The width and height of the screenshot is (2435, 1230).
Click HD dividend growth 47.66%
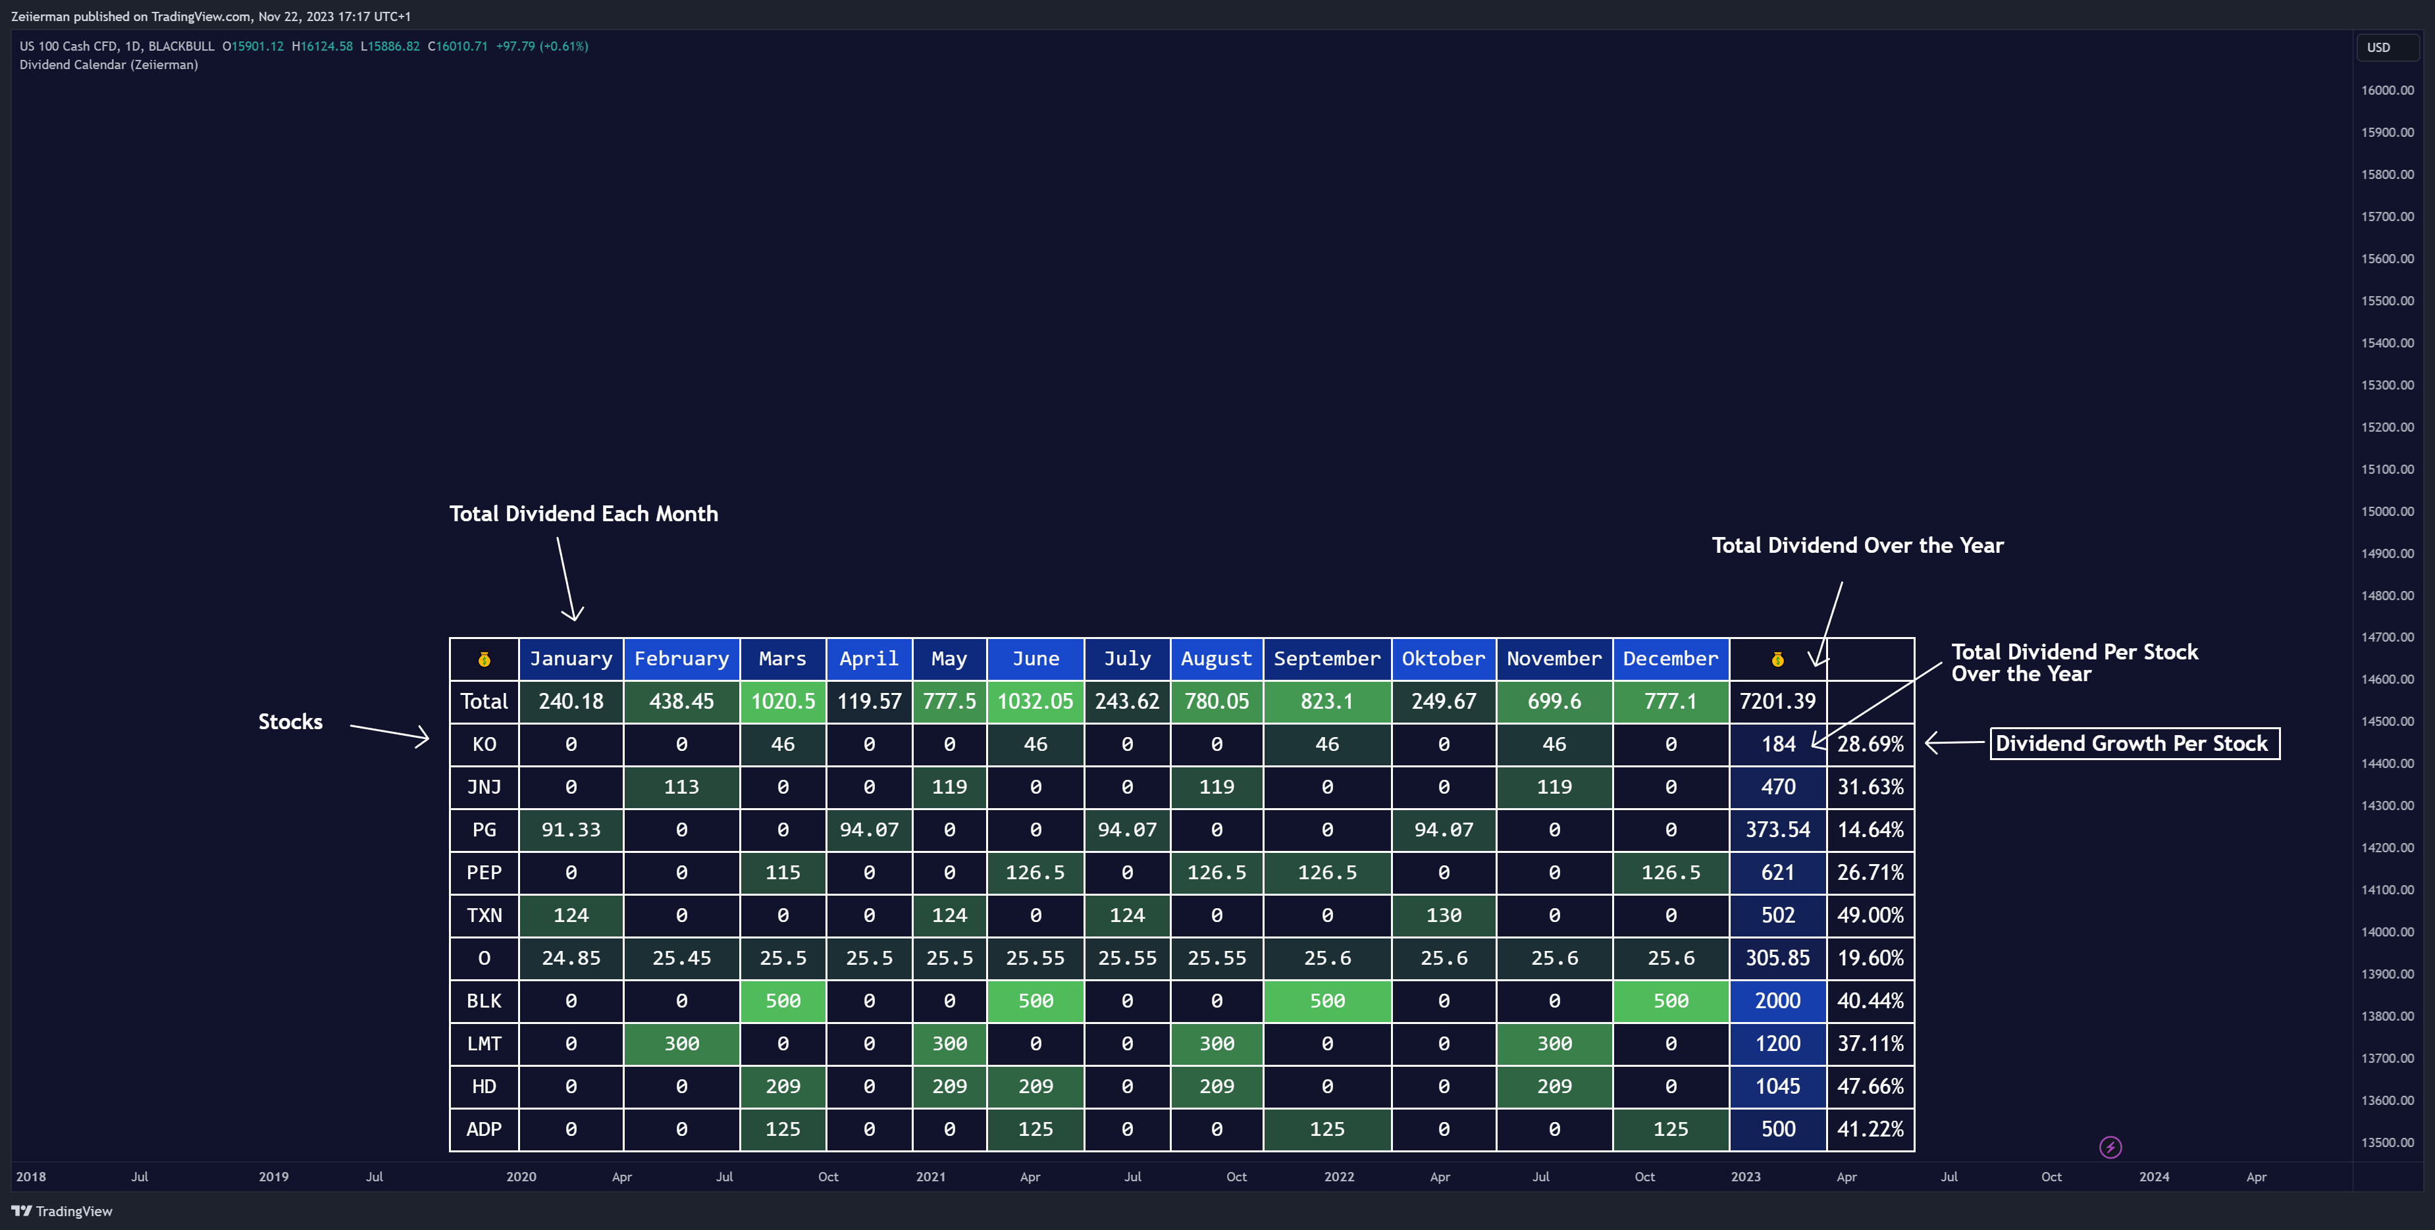(1871, 1087)
